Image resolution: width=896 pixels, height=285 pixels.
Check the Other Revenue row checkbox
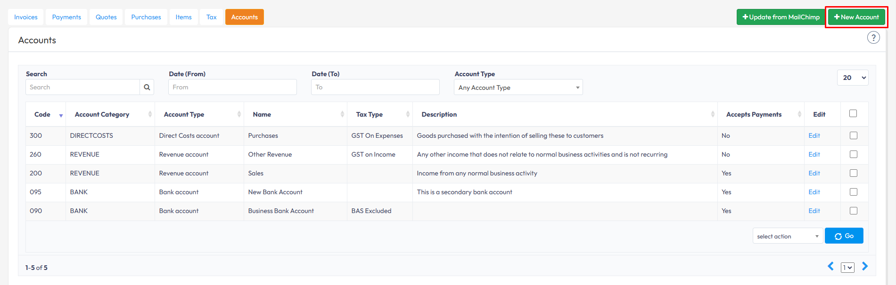(x=853, y=154)
